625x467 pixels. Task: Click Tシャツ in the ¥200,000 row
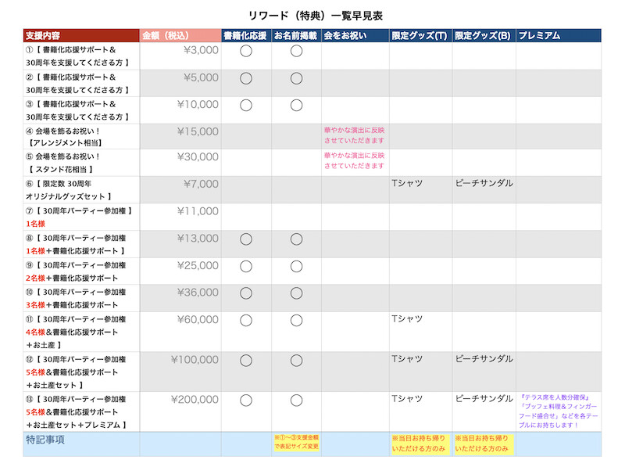point(407,399)
